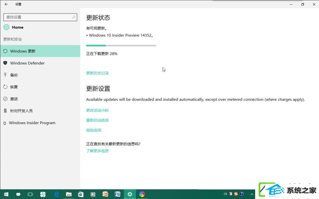The image size is (319, 199).
Task: Click the search magnifier icon
Action: click(74, 17)
